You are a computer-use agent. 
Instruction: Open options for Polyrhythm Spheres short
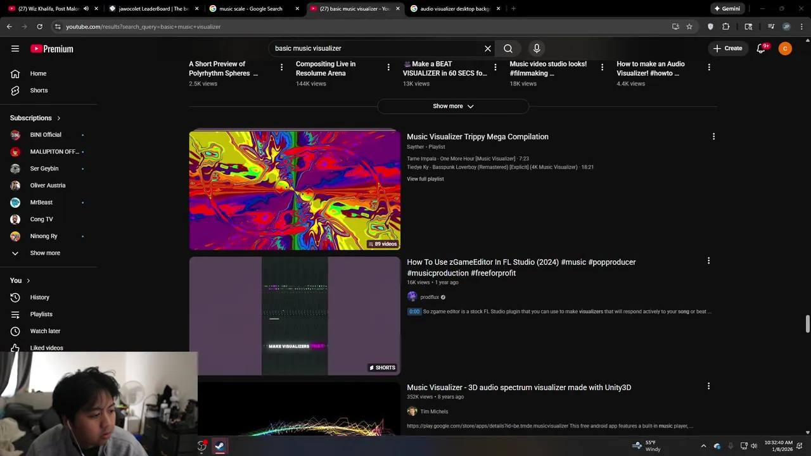tap(282, 67)
